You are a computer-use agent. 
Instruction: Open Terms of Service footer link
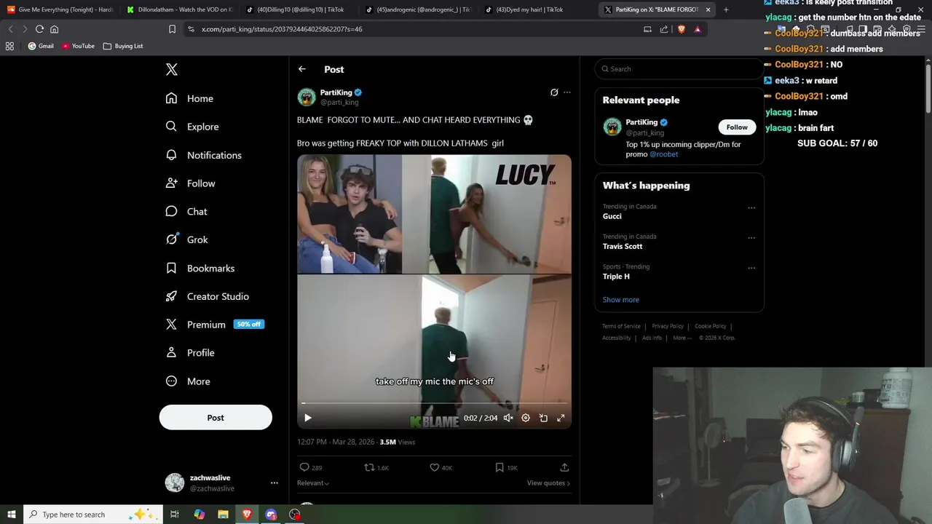(621, 326)
